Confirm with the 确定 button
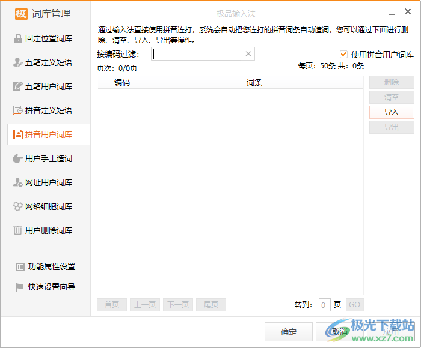 click(x=289, y=332)
